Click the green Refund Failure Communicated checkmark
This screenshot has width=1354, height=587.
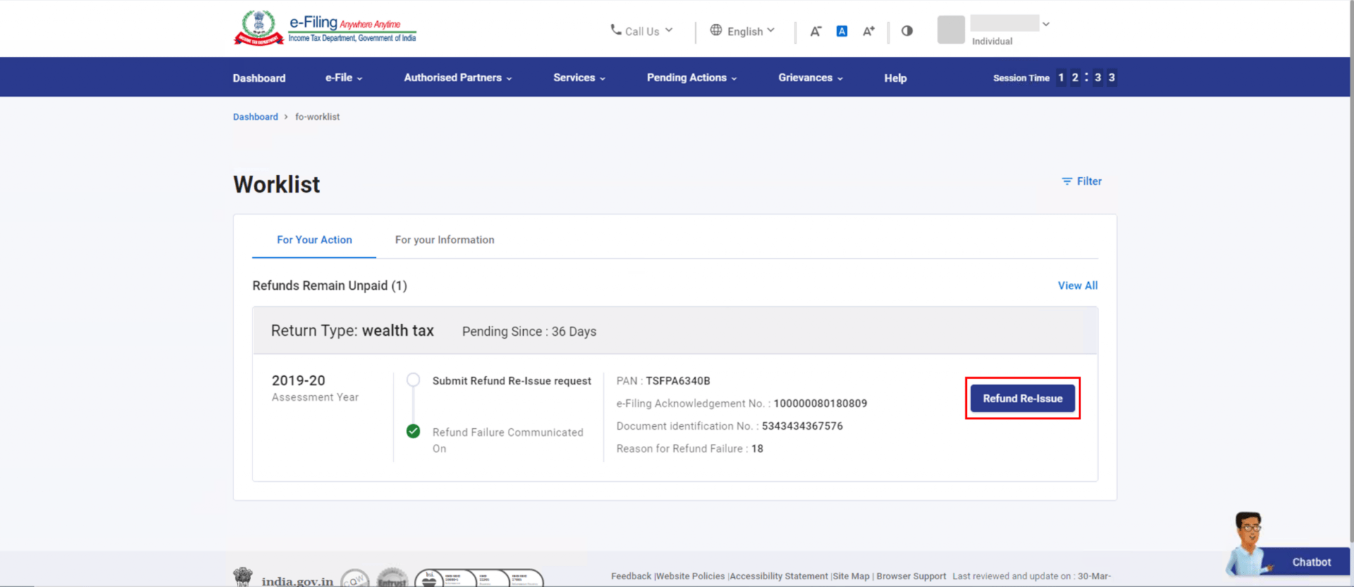[x=413, y=431]
